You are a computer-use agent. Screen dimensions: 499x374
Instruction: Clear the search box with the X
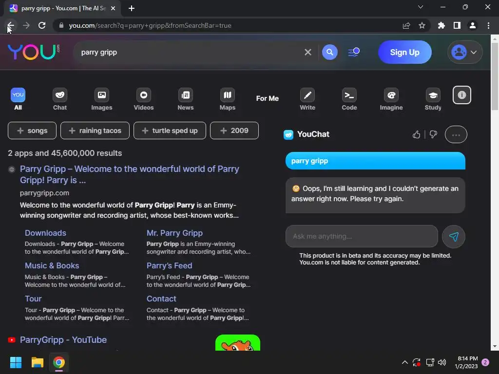tap(308, 52)
